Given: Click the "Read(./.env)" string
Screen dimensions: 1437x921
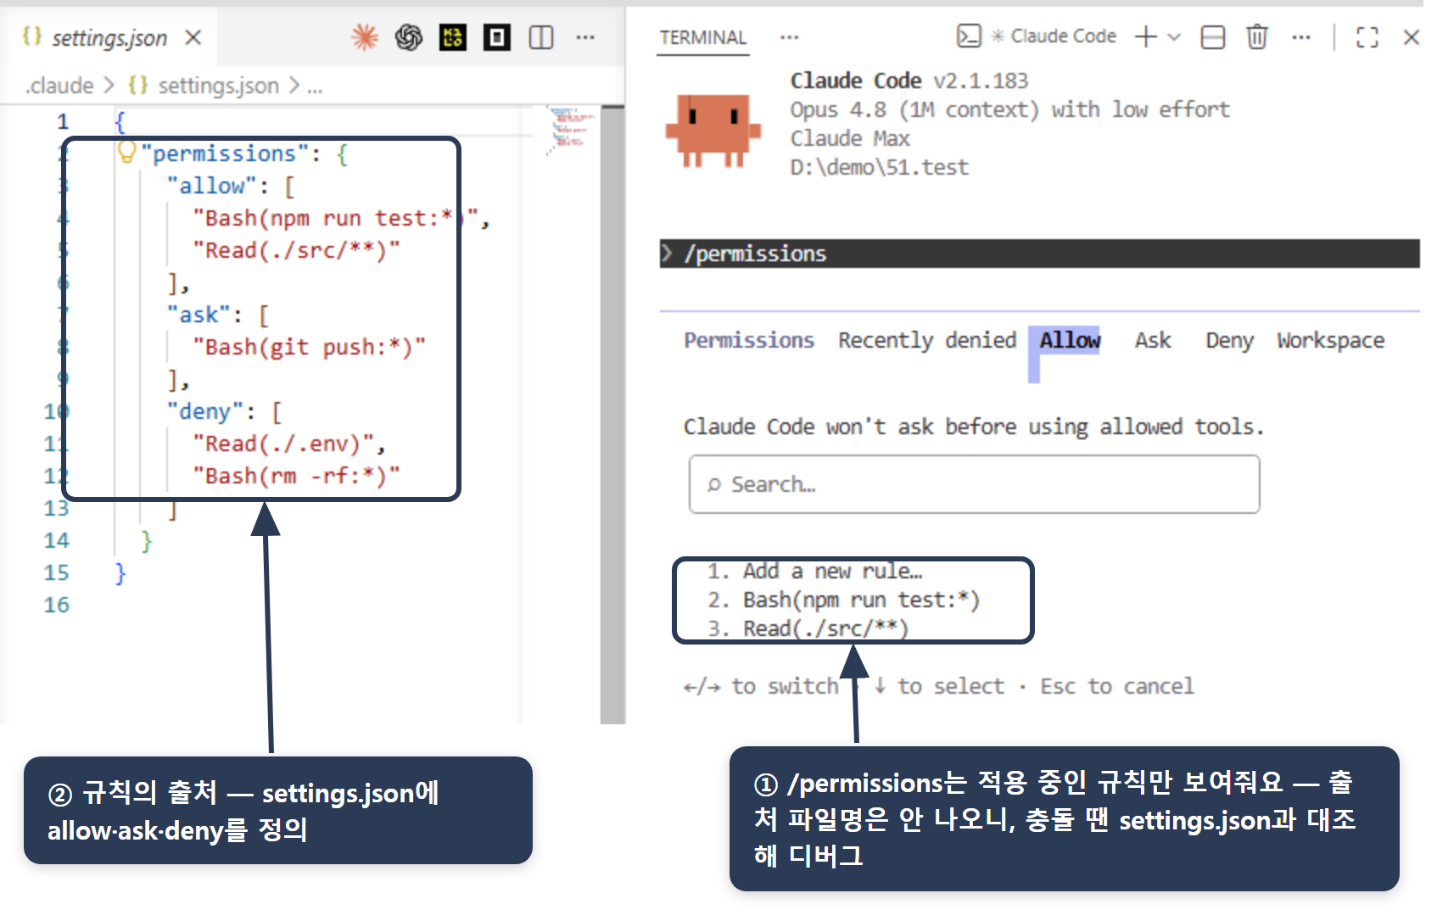Looking at the screenshot, I should [284, 444].
